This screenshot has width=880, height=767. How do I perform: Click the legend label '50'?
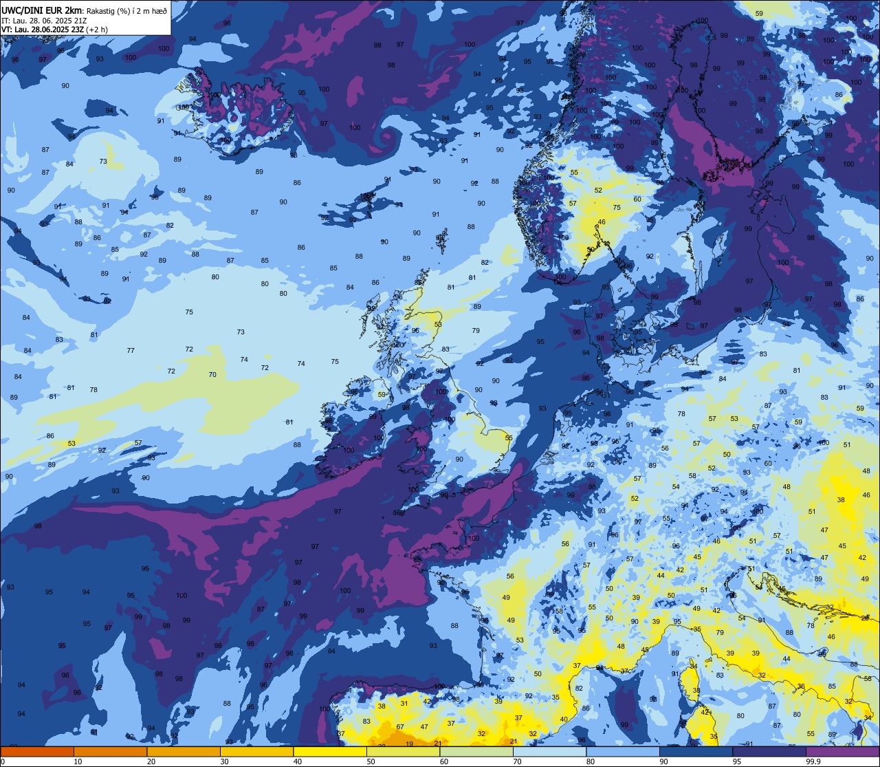coord(371,761)
